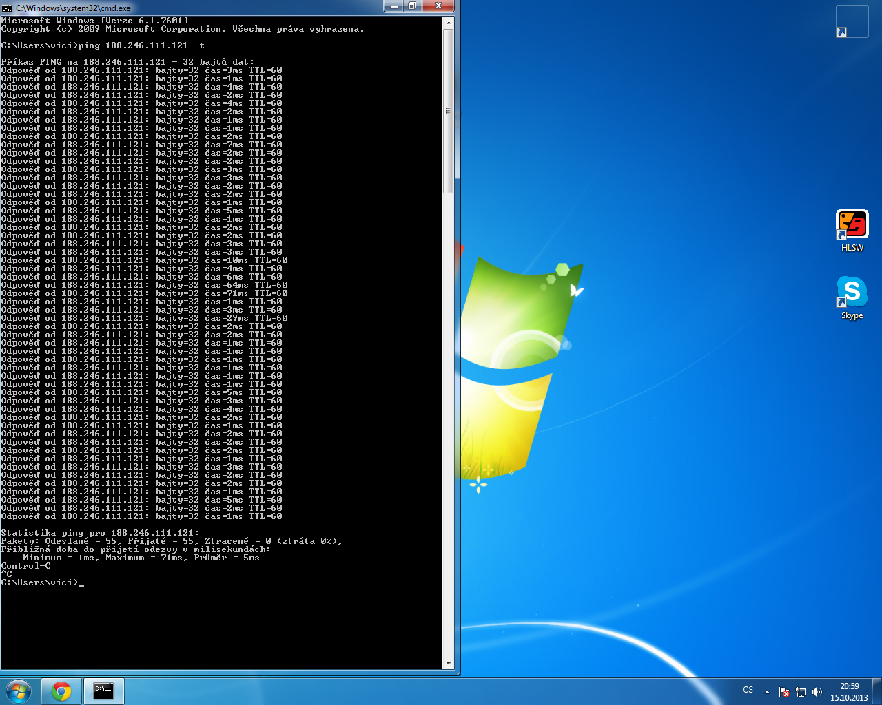Click the Show desktop strip

(x=877, y=691)
